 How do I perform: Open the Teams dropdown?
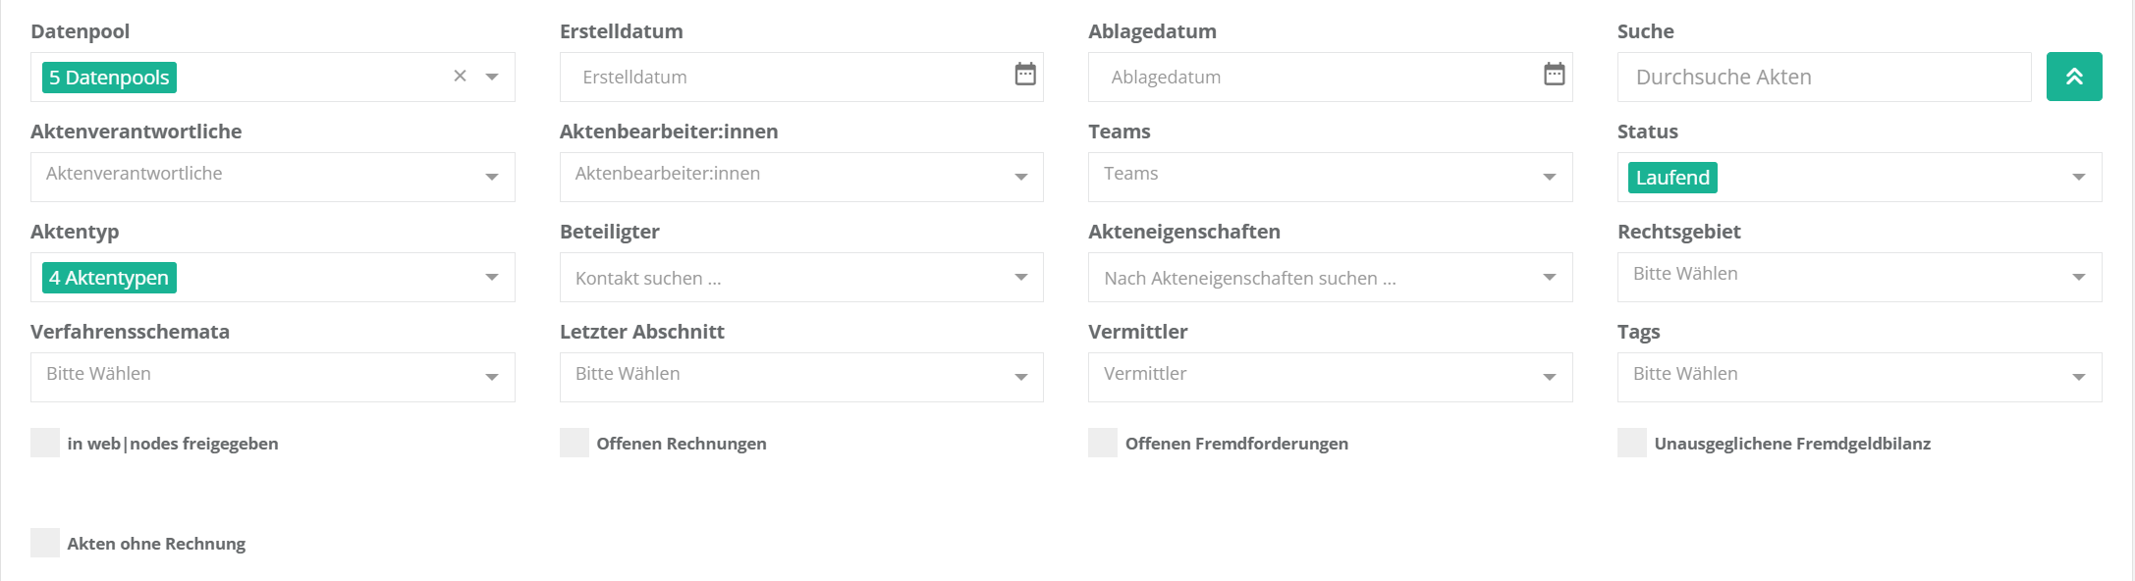click(x=1329, y=177)
